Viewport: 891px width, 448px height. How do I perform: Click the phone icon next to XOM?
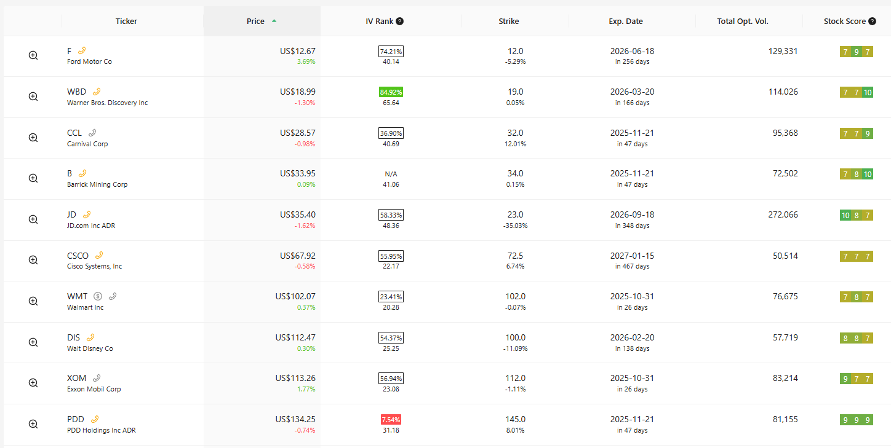97,378
